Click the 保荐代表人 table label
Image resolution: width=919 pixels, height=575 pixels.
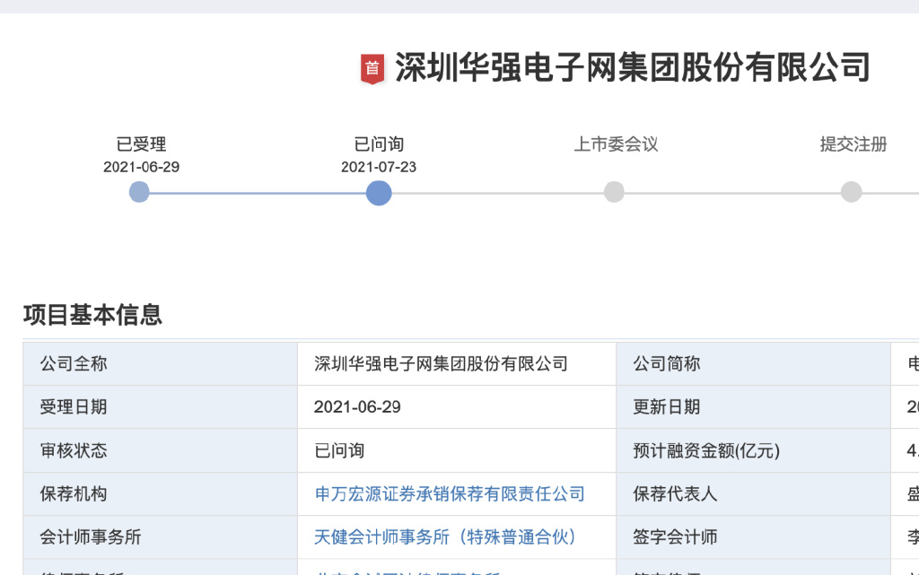[675, 494]
